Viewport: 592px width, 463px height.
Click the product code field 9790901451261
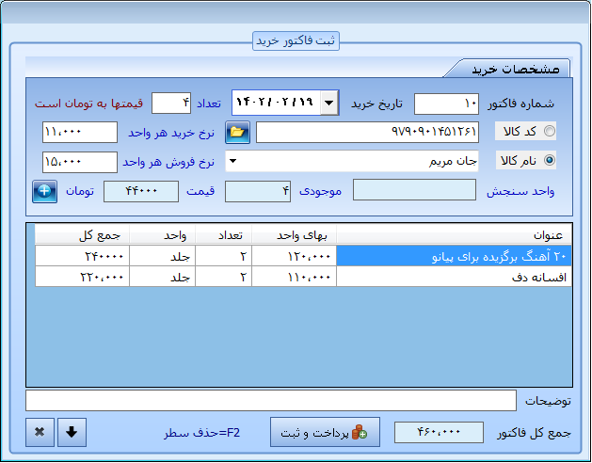(x=367, y=132)
